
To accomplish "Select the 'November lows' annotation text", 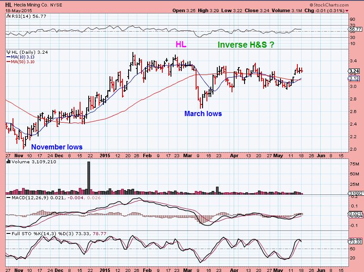I will [x=56, y=147].
